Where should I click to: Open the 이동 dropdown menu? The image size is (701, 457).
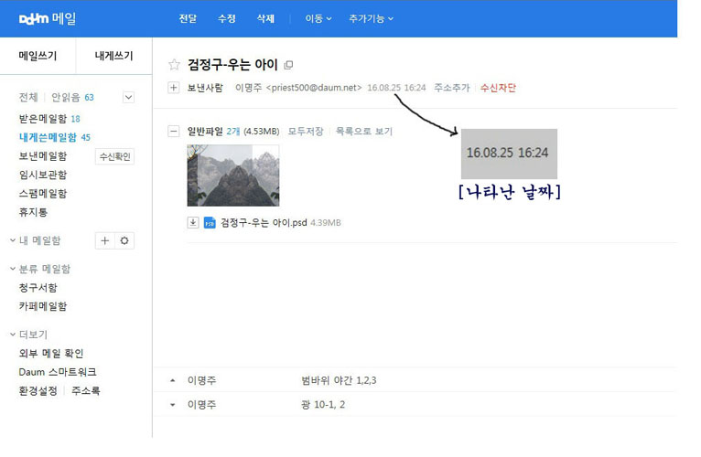tap(318, 18)
